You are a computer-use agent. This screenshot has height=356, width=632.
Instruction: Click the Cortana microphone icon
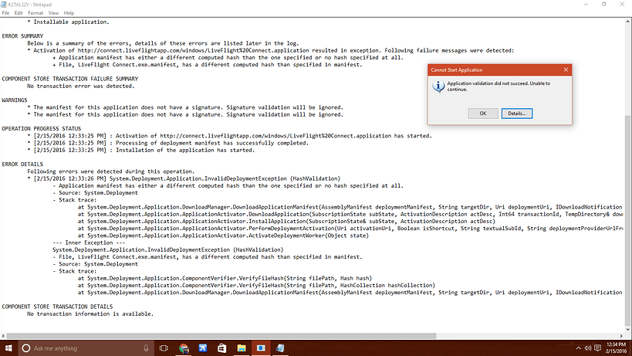point(146,348)
